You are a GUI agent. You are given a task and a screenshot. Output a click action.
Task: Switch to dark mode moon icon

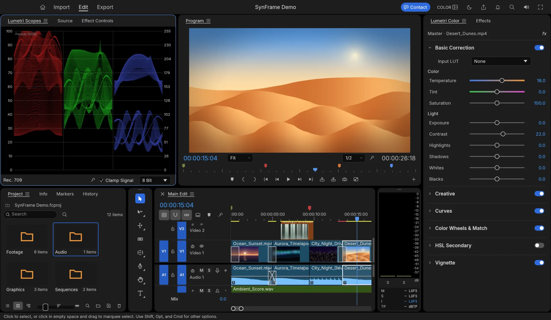469,7
